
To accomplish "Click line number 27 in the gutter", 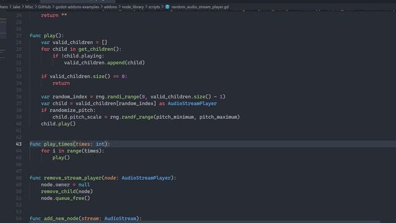I will click(19, 35).
